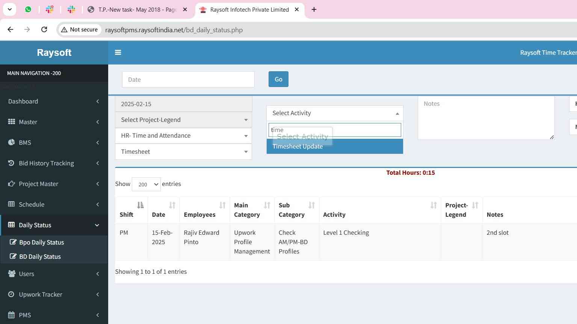Image resolution: width=577 pixels, height=324 pixels.
Task: Select the Upwork Profile Management cell
Action: point(252,242)
